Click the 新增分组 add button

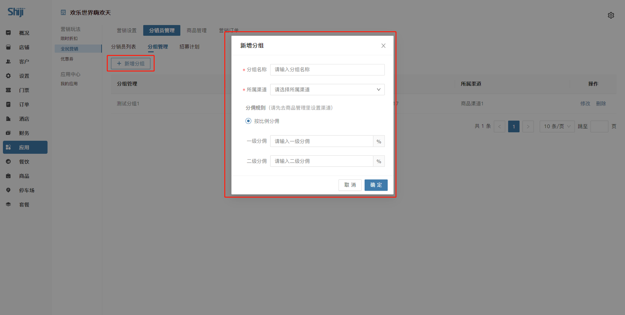[131, 64]
